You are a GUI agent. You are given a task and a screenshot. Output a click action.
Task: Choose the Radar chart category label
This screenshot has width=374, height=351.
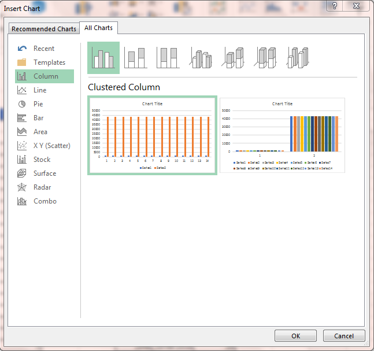point(42,187)
